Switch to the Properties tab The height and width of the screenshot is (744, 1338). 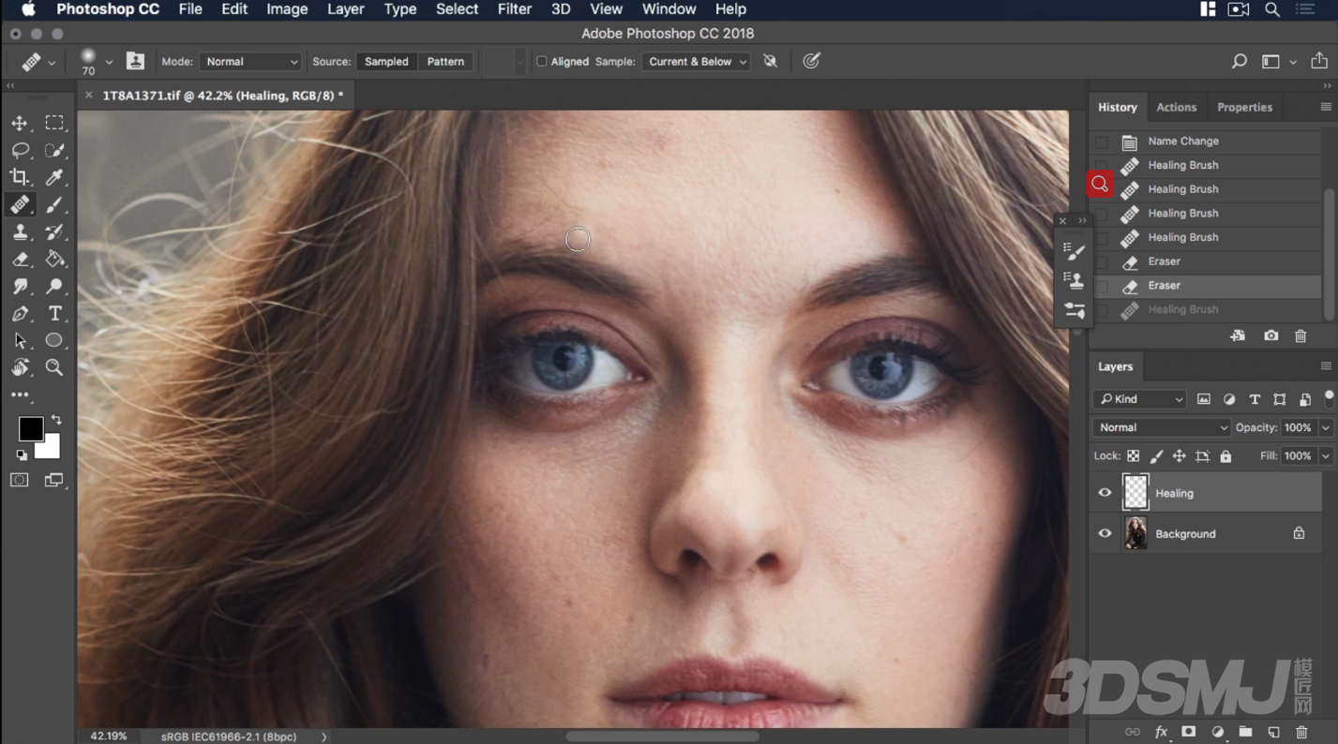[x=1244, y=108]
